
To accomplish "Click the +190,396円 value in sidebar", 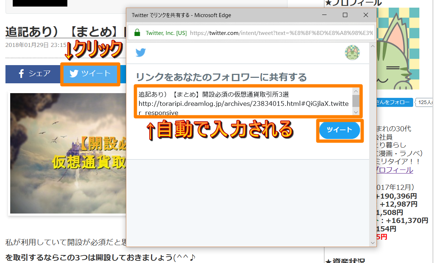I will tap(396, 196).
